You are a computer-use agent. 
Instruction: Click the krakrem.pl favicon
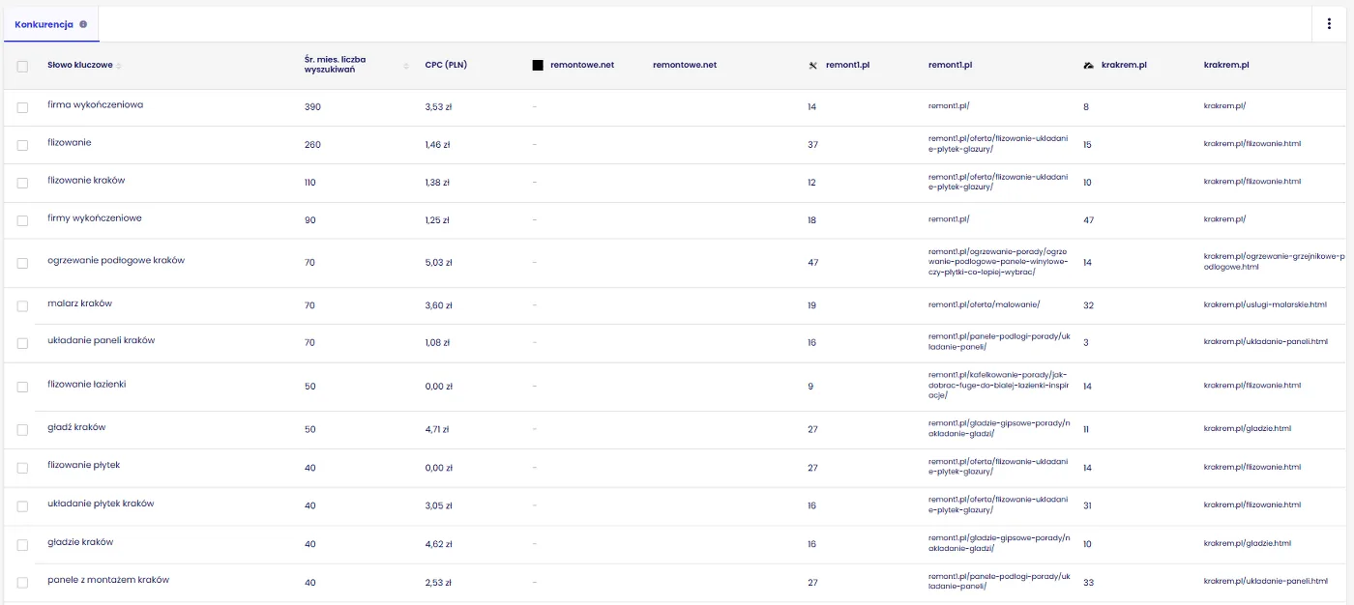[1089, 66]
